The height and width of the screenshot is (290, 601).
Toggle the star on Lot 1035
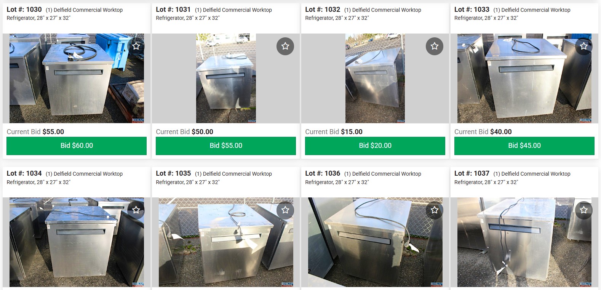(x=285, y=210)
